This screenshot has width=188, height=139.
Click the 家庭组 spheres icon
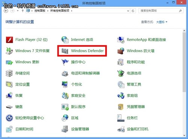click(121, 96)
